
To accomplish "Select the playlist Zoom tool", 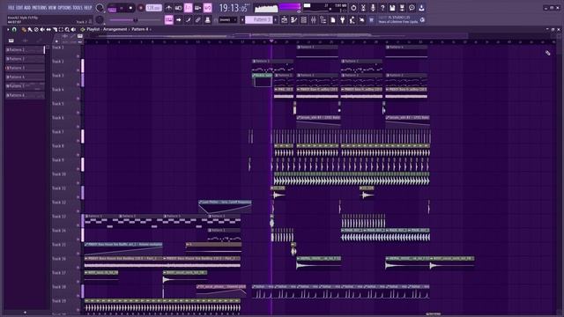I will pyautogui.click(x=67, y=29).
